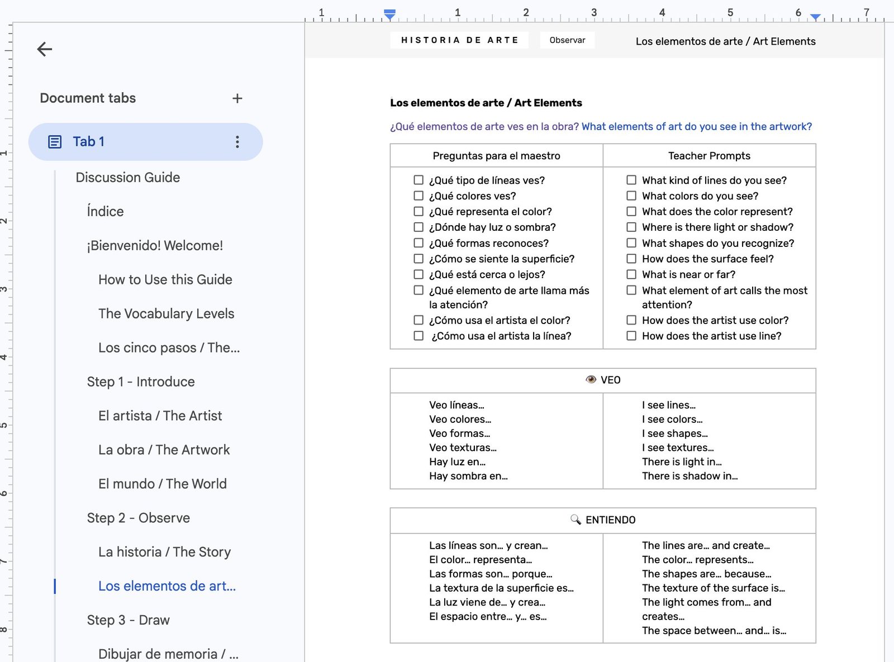Jump to Step 2 - Observe section

click(x=139, y=518)
